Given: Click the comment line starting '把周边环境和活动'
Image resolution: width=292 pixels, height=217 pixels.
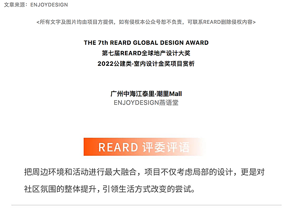Looking at the screenshot, I should tap(144, 172).
